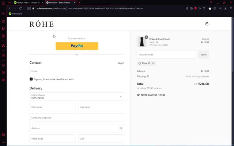The width and height of the screenshot is (234, 146).
Task: Open the white robot extension icon
Action: point(210,8)
